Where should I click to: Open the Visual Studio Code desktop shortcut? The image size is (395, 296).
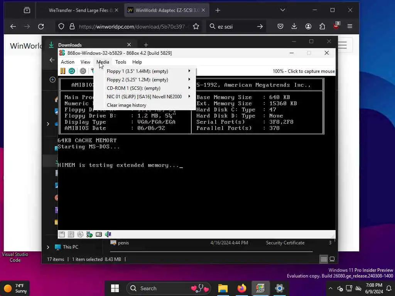click(15, 257)
